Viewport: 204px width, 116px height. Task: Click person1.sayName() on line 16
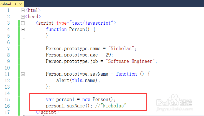click(x=68, y=106)
